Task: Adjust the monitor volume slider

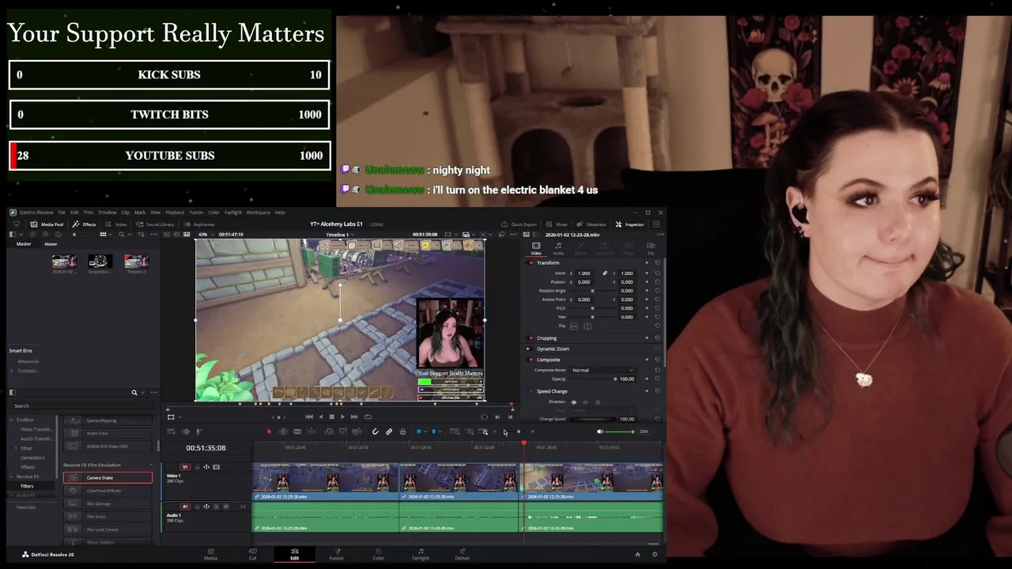Action: (620, 431)
